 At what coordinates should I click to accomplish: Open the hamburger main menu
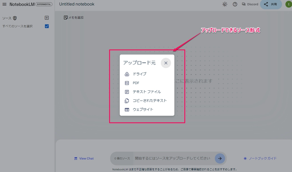click(4, 4)
